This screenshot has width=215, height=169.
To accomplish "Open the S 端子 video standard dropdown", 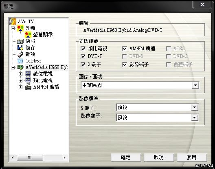I will [x=195, y=107].
